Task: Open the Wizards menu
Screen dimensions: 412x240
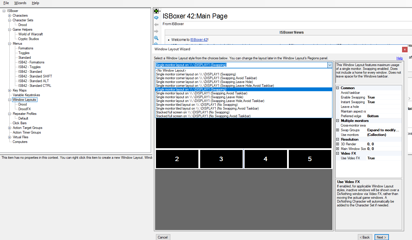Action: pyautogui.click(x=20, y=3)
